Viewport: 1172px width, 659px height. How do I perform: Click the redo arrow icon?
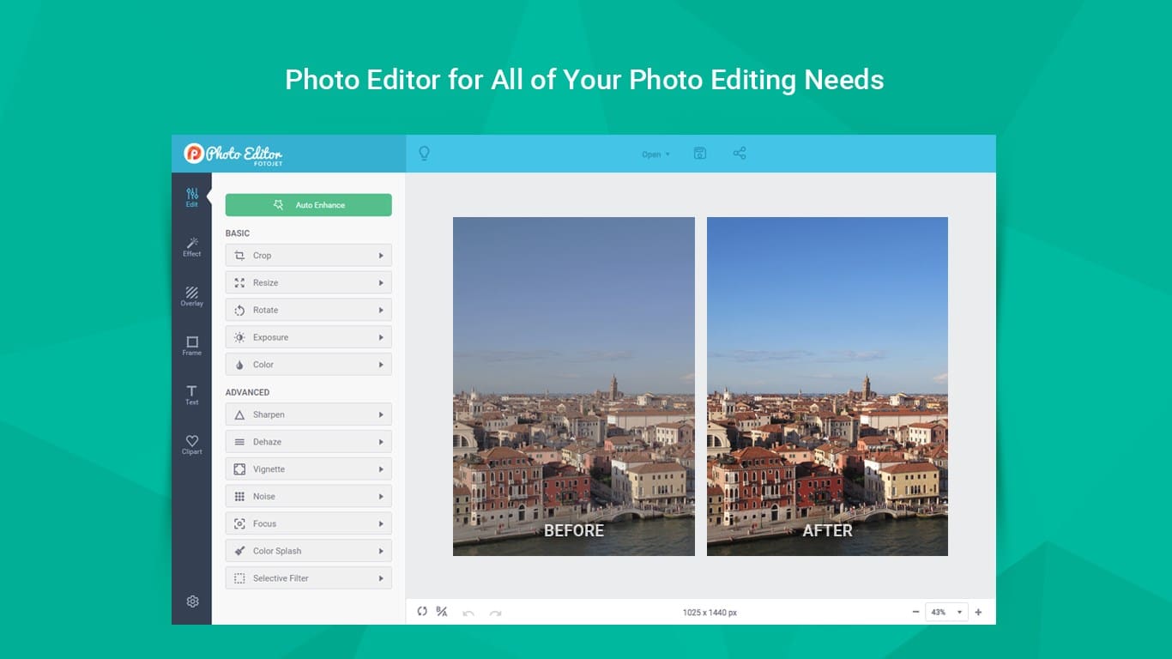click(x=495, y=613)
